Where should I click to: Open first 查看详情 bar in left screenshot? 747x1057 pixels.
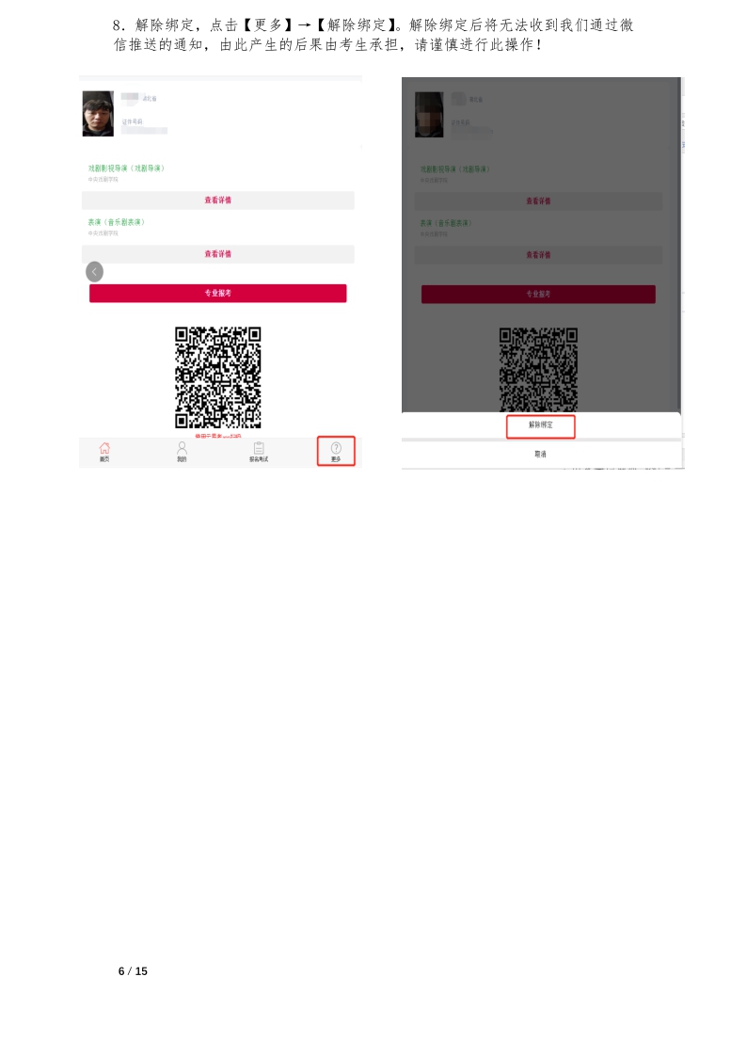tap(217, 200)
